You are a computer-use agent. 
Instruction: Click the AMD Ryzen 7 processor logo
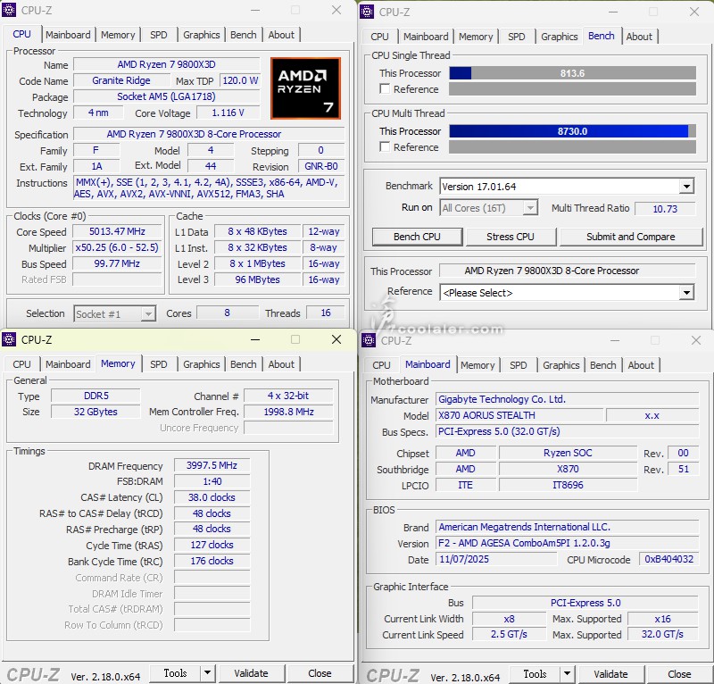click(x=305, y=88)
